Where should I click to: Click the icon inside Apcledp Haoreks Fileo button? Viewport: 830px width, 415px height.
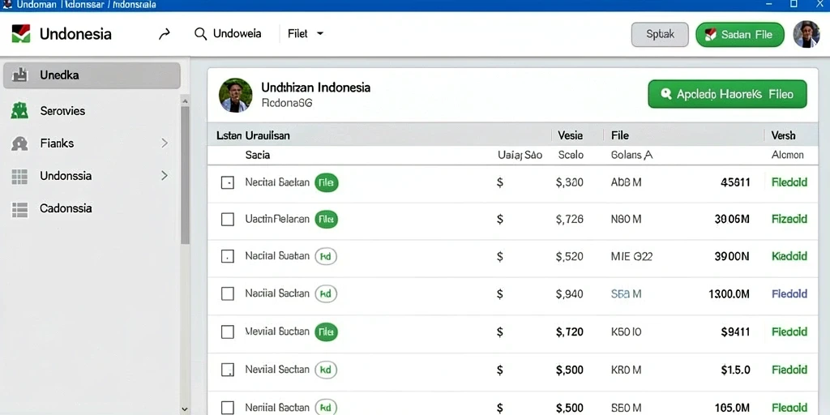[666, 94]
